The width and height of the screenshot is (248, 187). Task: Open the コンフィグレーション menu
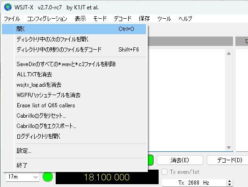(x=47, y=19)
